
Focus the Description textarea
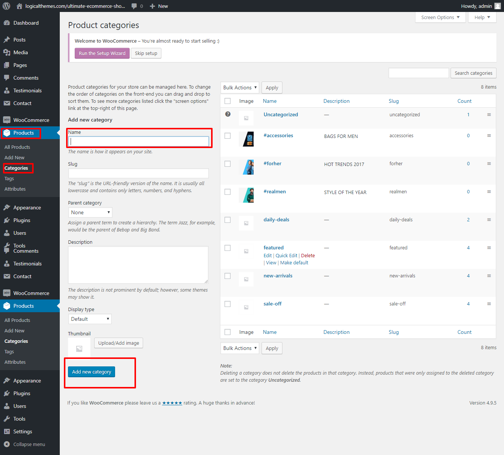click(x=138, y=265)
